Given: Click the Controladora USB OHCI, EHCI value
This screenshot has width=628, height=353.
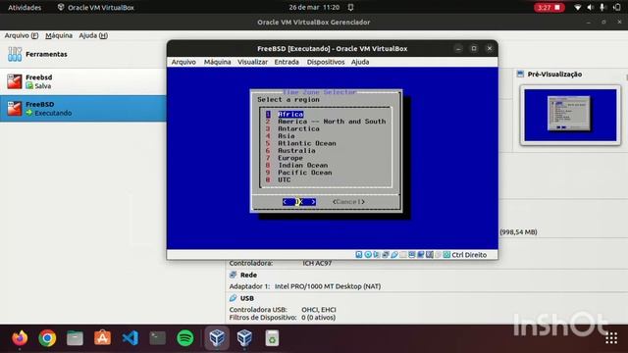Looking at the screenshot, I should (x=319, y=310).
